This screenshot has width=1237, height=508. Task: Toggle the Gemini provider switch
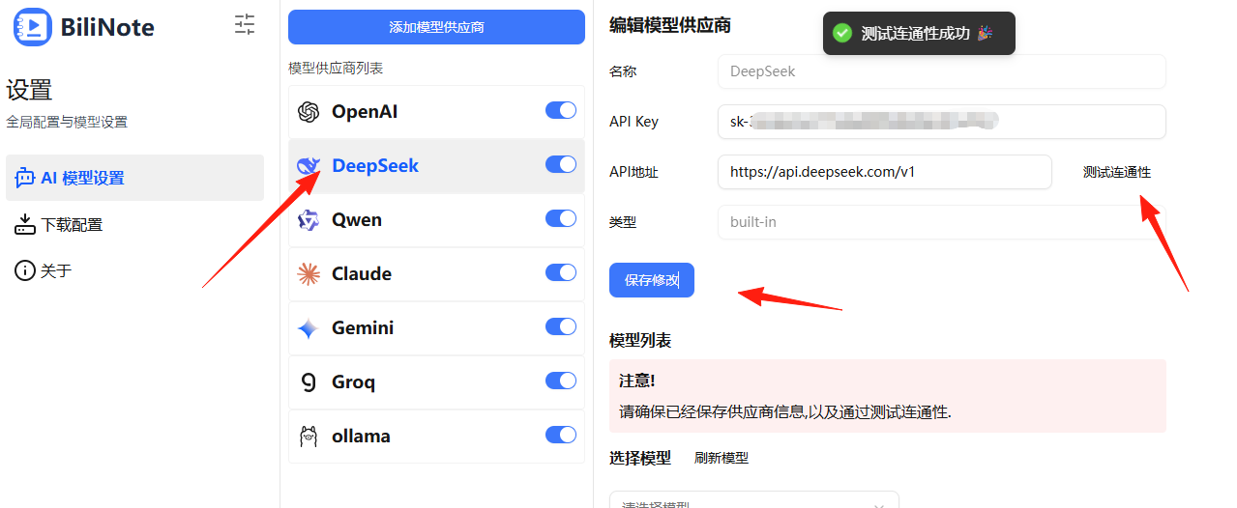tap(561, 327)
